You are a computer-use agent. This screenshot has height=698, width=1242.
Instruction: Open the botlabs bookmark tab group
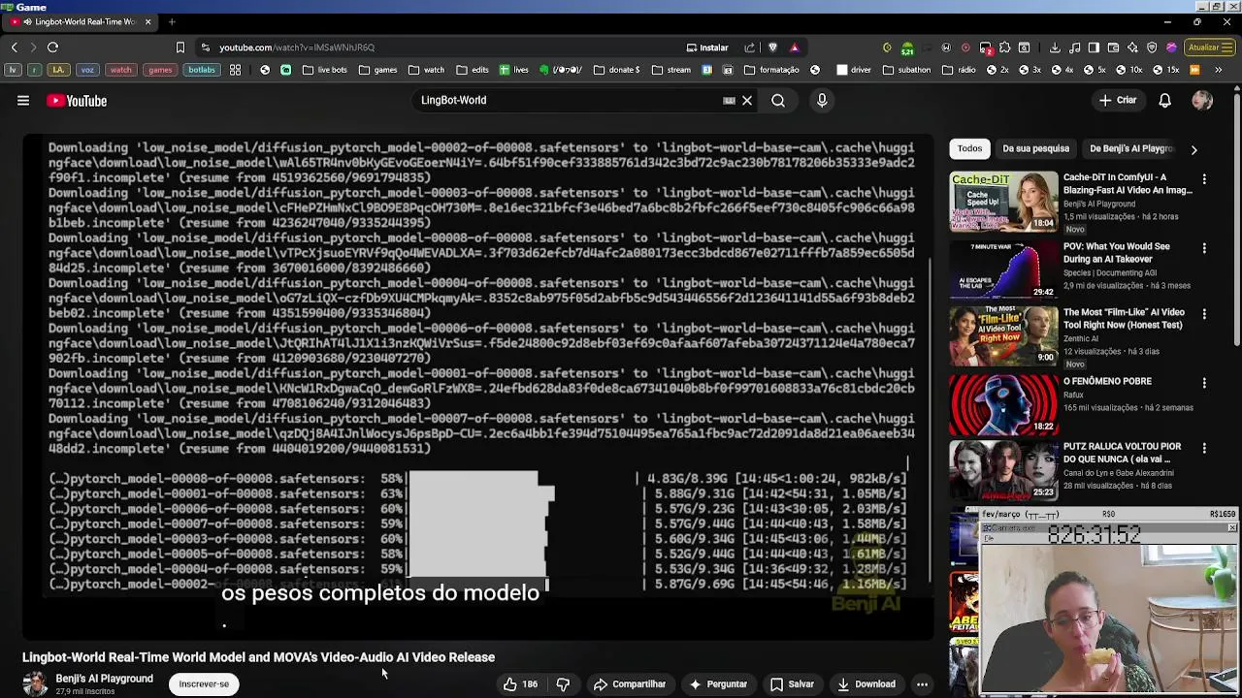[x=202, y=70]
